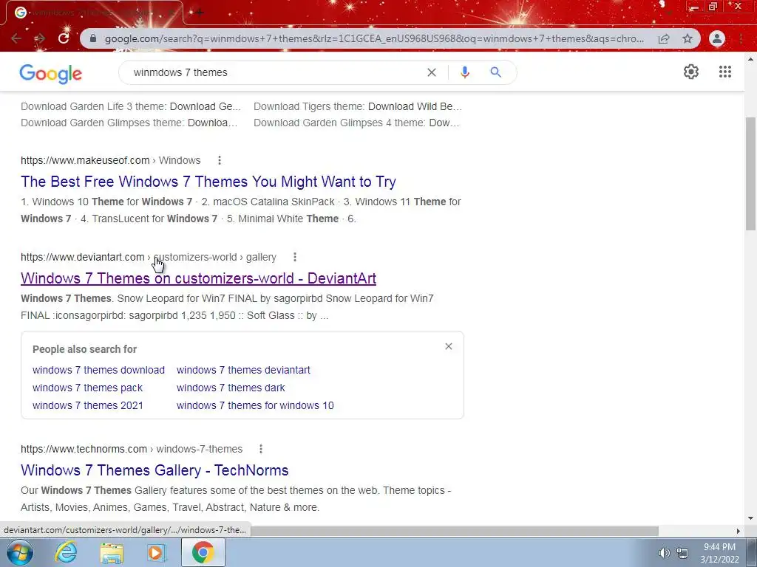Open Google apps grid icon
Image resolution: width=757 pixels, height=567 pixels.
(724, 72)
